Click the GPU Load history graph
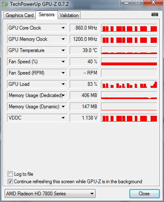 pyautogui.click(x=129, y=84)
